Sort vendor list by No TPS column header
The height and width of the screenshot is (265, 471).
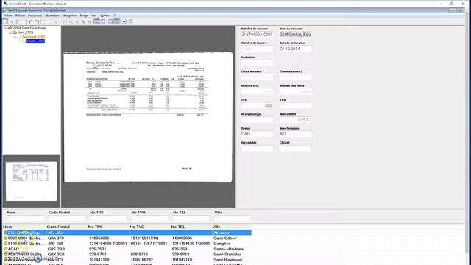coord(108,227)
